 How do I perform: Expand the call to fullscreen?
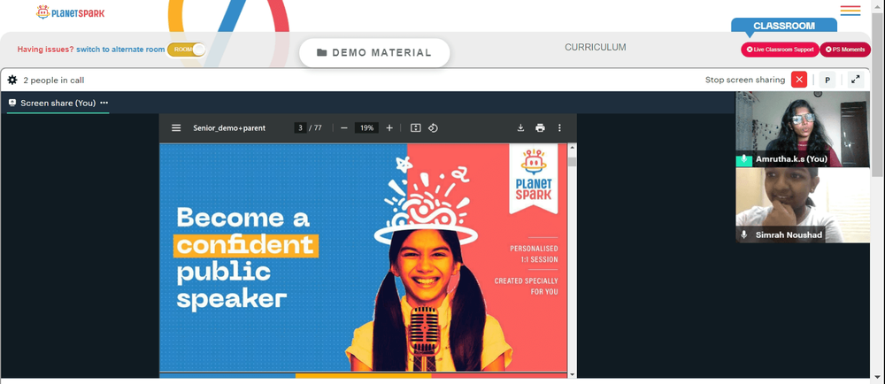(856, 80)
